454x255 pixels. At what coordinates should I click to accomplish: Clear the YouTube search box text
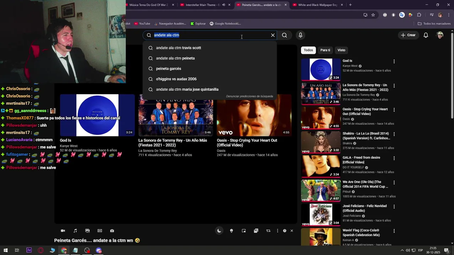tap(273, 35)
